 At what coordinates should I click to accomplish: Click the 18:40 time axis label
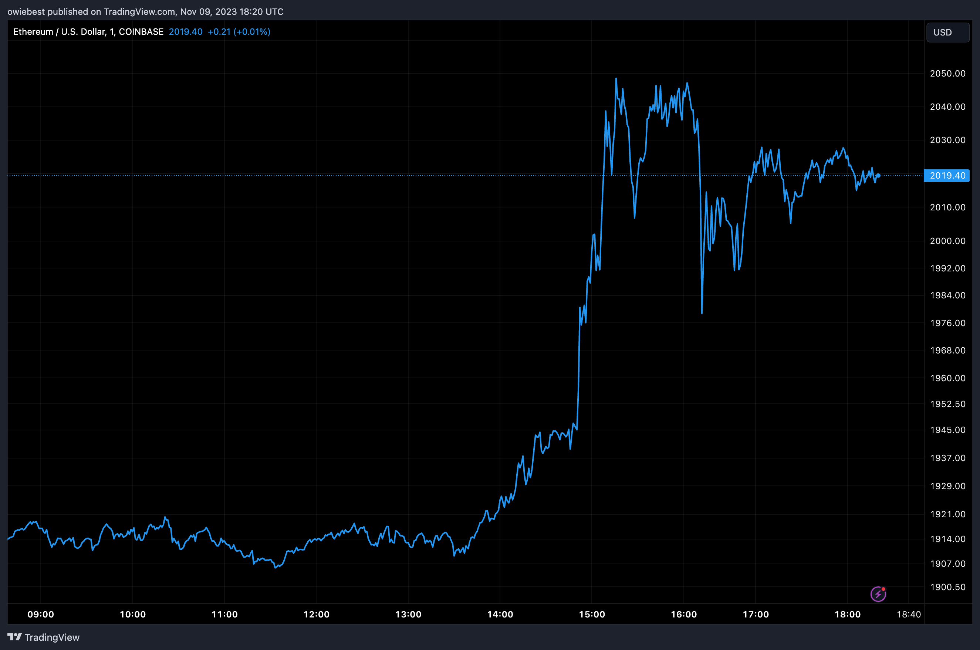[x=909, y=615]
